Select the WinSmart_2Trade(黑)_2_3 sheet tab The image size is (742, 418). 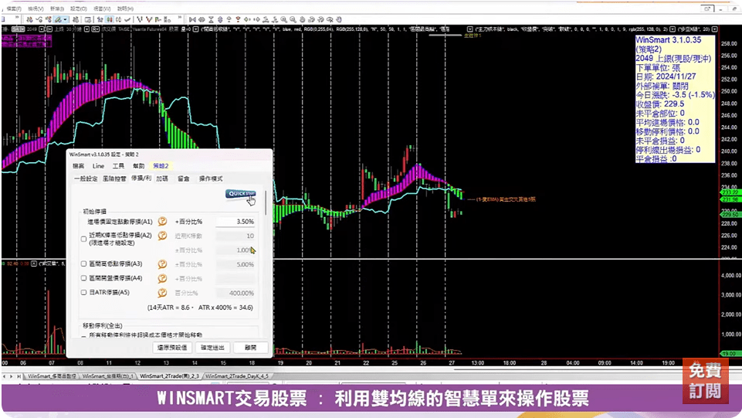click(169, 376)
